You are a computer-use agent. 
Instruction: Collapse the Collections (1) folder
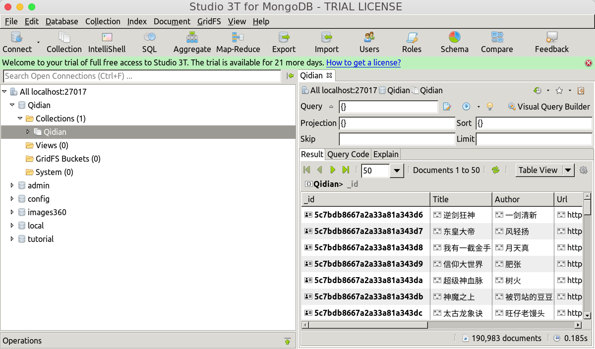(20, 118)
